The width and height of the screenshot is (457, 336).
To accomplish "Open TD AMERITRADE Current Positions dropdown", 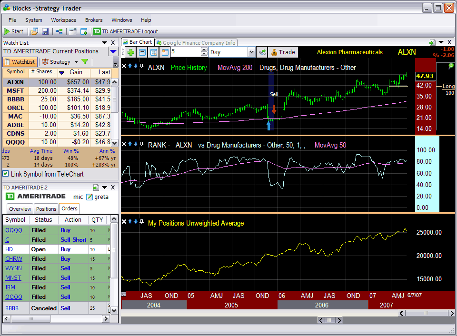I will coord(113,51).
